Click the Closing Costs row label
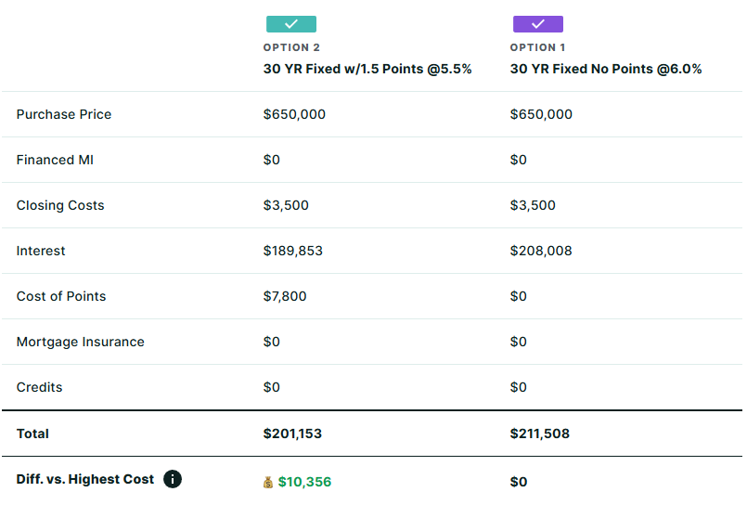The height and width of the screenshot is (505, 747). tap(60, 205)
